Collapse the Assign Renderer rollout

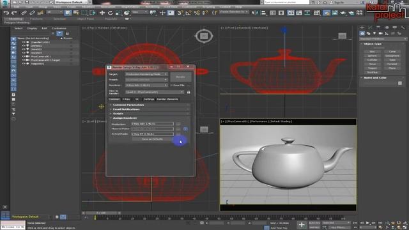coord(150,118)
